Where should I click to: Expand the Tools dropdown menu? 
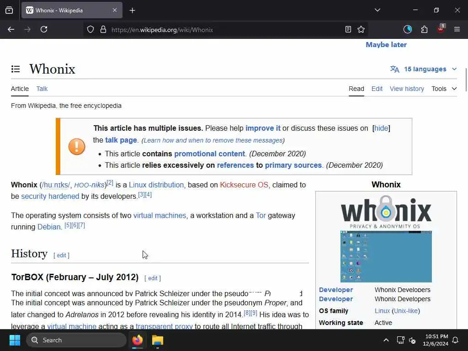[x=444, y=89]
